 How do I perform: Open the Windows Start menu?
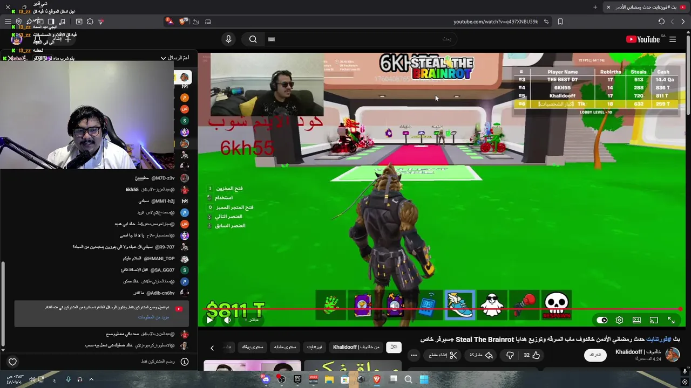point(424,379)
